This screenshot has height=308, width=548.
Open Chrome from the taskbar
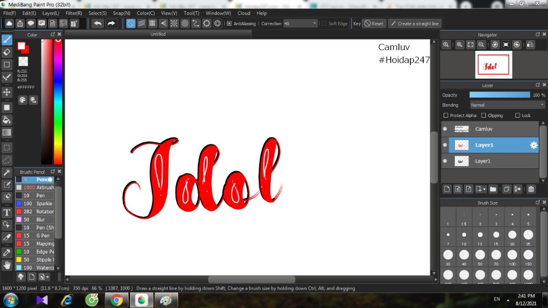[x=117, y=301]
